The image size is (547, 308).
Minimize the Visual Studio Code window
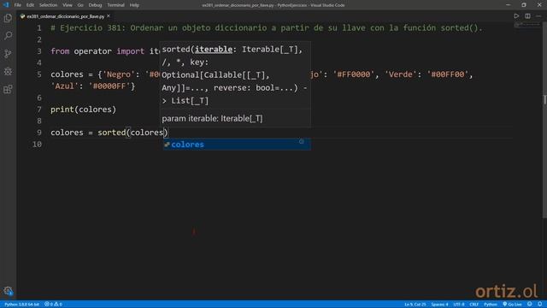coord(508,5)
